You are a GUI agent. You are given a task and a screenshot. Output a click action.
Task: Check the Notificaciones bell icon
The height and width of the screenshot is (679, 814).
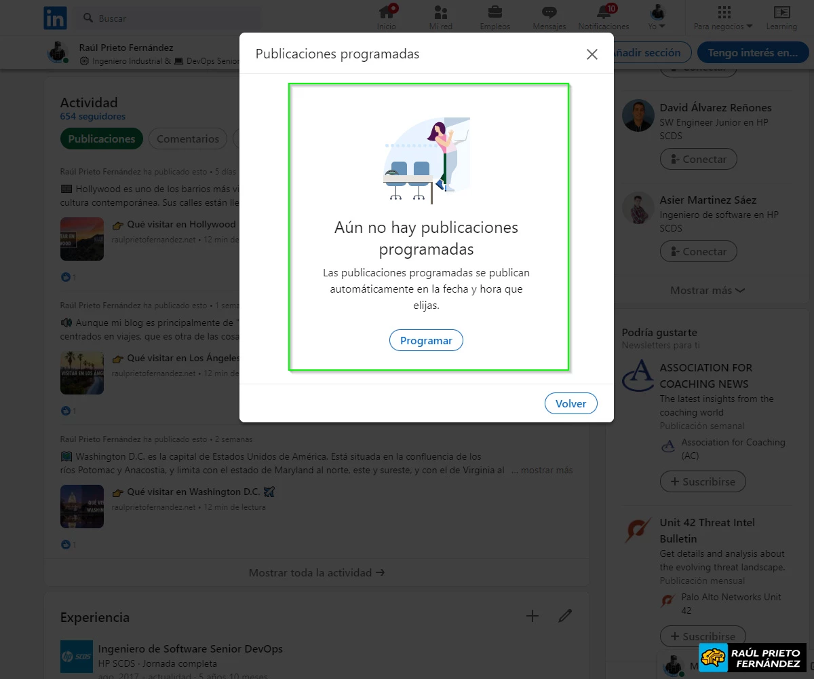pyautogui.click(x=602, y=16)
